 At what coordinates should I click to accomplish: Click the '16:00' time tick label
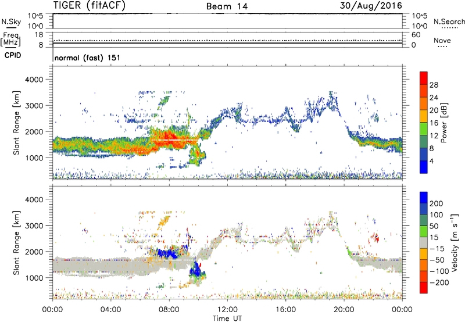tap(285, 310)
